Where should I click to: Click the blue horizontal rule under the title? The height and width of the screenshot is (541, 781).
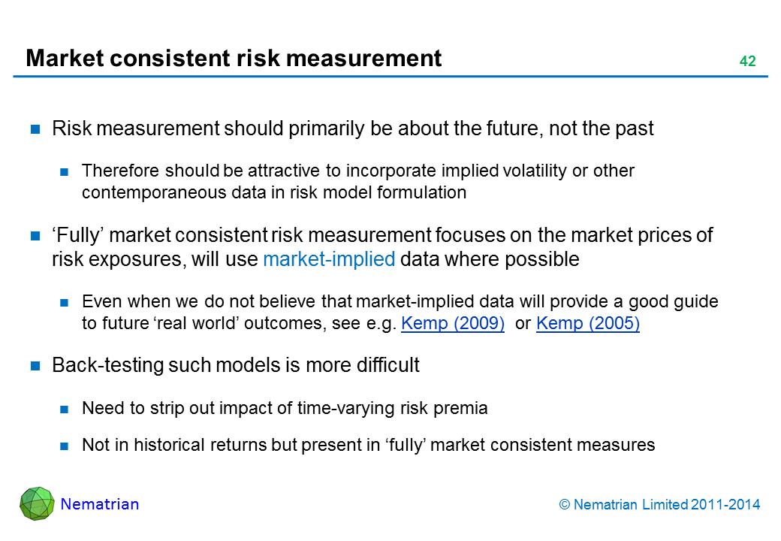[390, 76]
